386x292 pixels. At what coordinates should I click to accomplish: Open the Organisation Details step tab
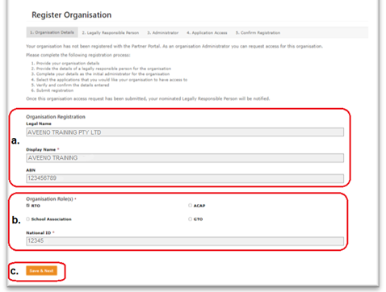(52, 32)
